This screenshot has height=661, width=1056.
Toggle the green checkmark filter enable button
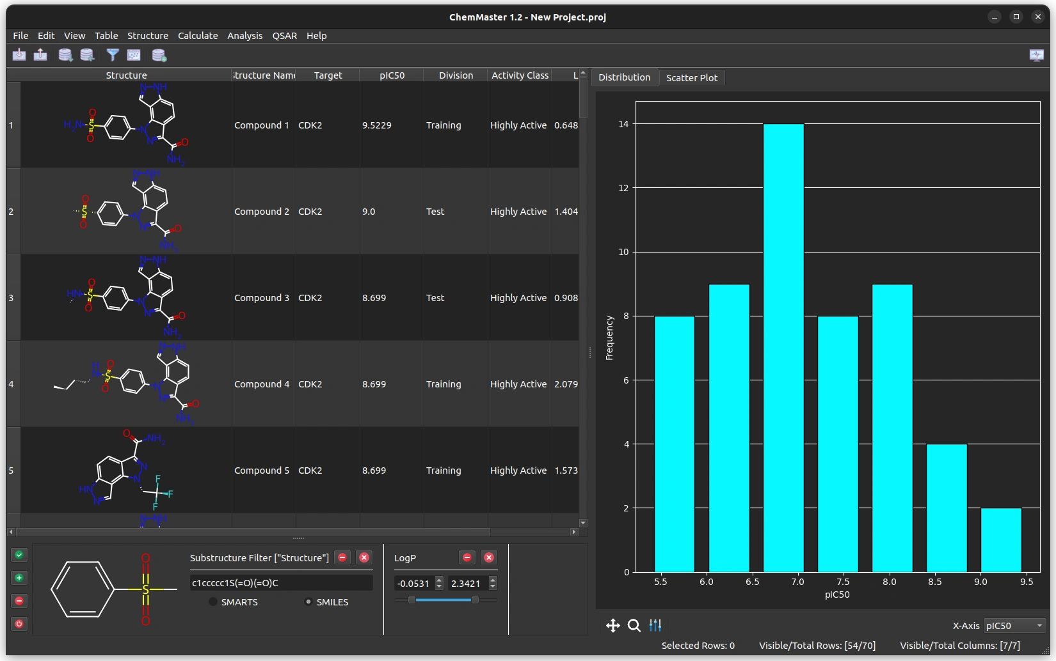(19, 555)
